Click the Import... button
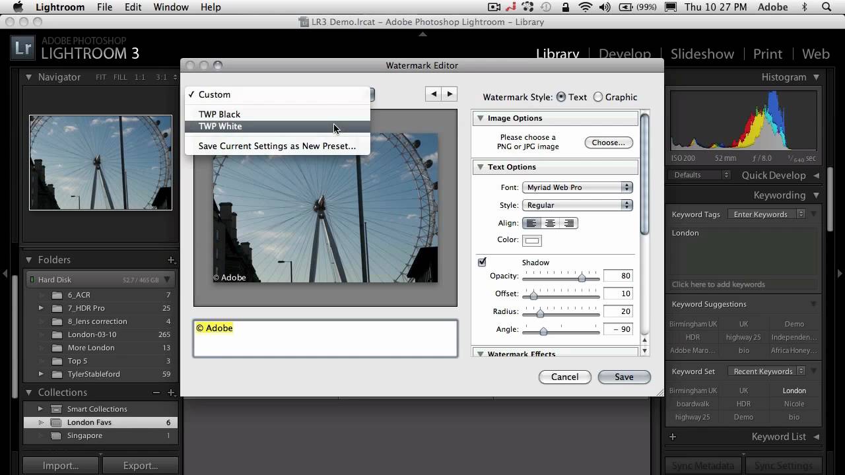The height and width of the screenshot is (475, 845). (61, 465)
